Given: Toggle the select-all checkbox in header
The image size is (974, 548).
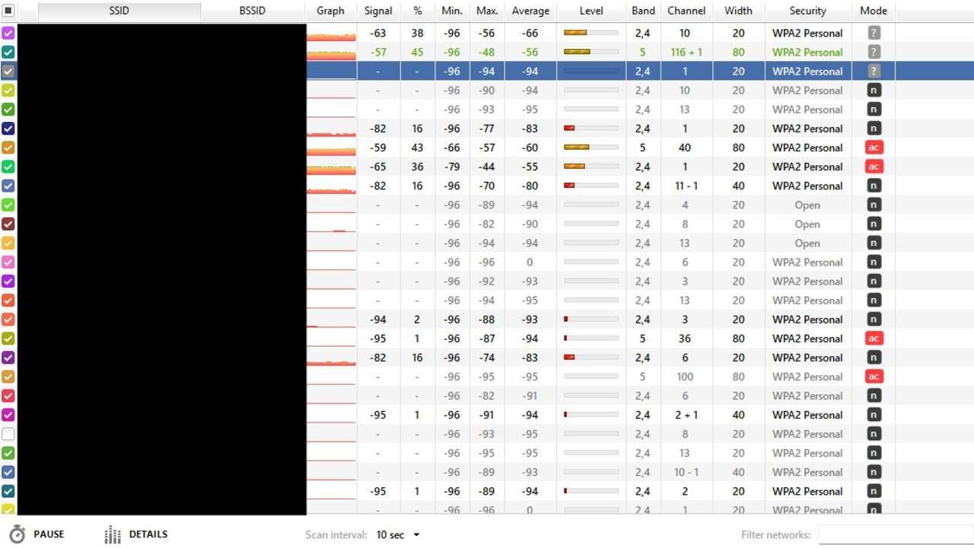Looking at the screenshot, I should pyautogui.click(x=8, y=11).
